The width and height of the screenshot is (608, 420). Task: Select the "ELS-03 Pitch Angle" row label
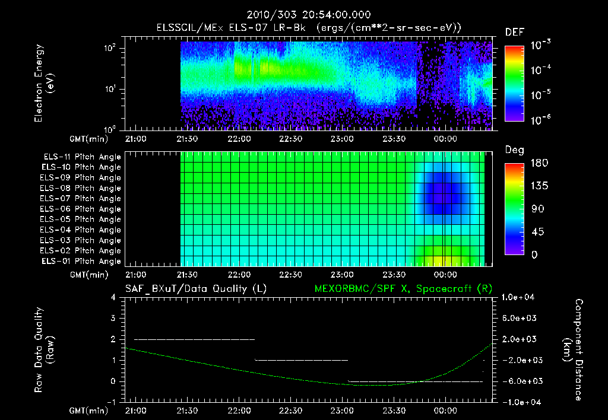point(81,241)
